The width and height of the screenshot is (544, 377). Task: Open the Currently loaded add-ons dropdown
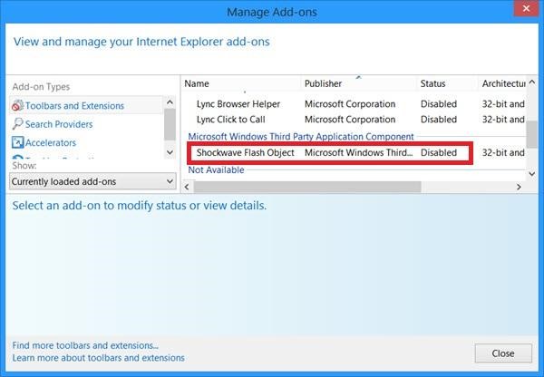(92, 181)
